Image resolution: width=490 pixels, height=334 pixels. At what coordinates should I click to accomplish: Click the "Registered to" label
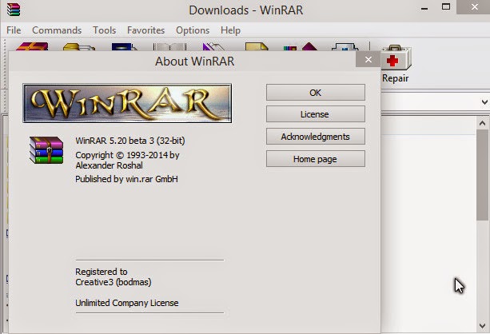102,272
